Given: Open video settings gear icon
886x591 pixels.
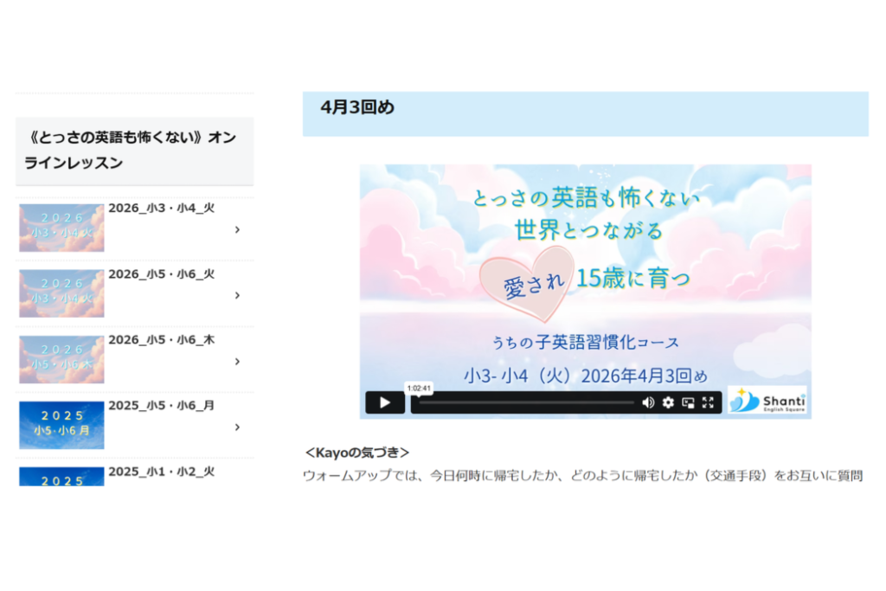Looking at the screenshot, I should pyautogui.click(x=668, y=402).
